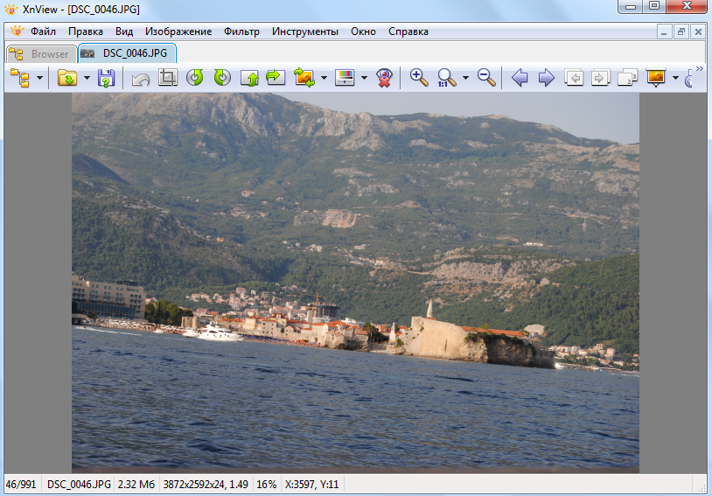Click the 2.32 Мб file size
The image size is (712, 496).
tap(136, 485)
